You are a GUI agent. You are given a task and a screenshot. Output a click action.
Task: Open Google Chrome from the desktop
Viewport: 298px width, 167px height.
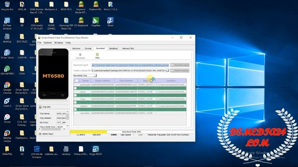7,88
